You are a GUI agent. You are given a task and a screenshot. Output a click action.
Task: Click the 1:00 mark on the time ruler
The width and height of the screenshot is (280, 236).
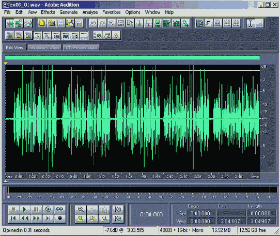click(87, 177)
